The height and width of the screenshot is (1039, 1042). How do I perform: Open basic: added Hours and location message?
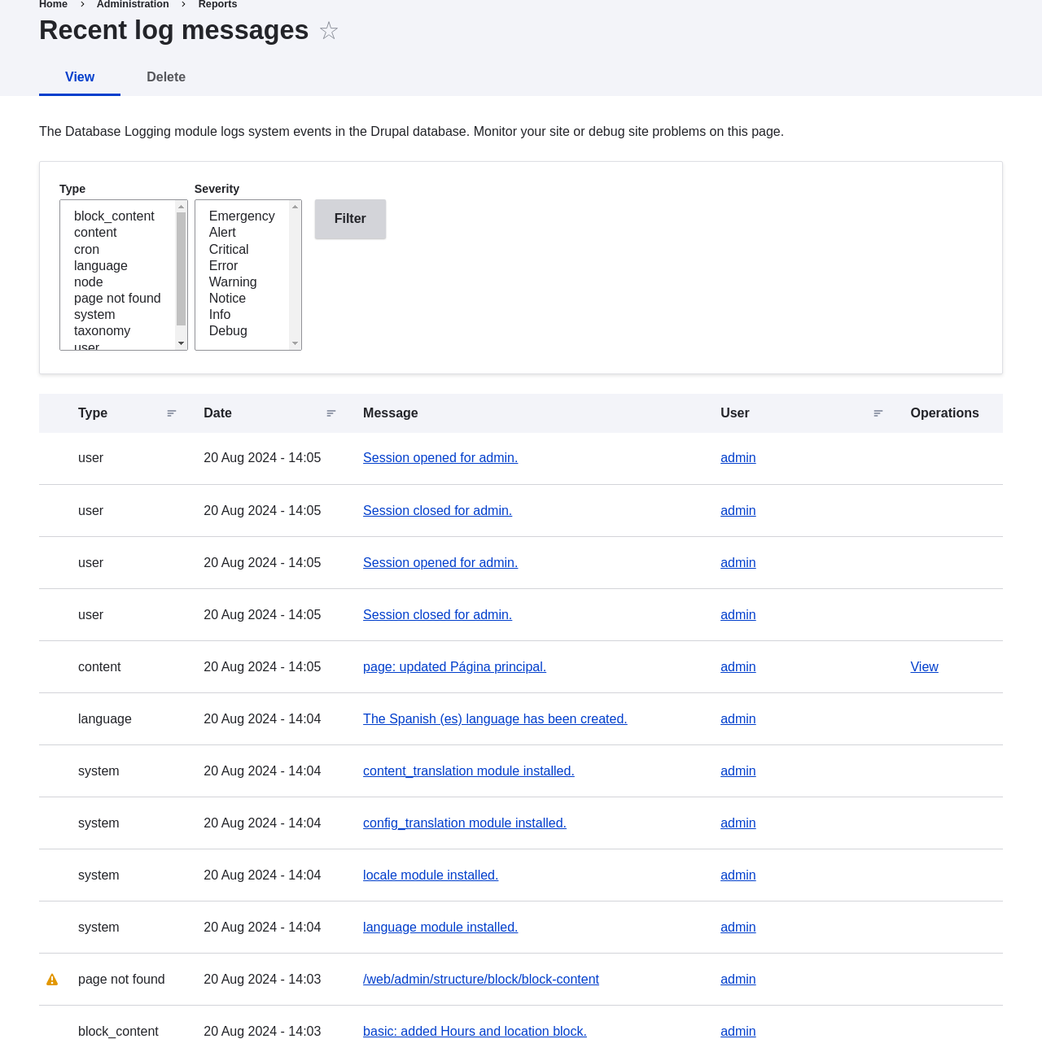point(475,1032)
